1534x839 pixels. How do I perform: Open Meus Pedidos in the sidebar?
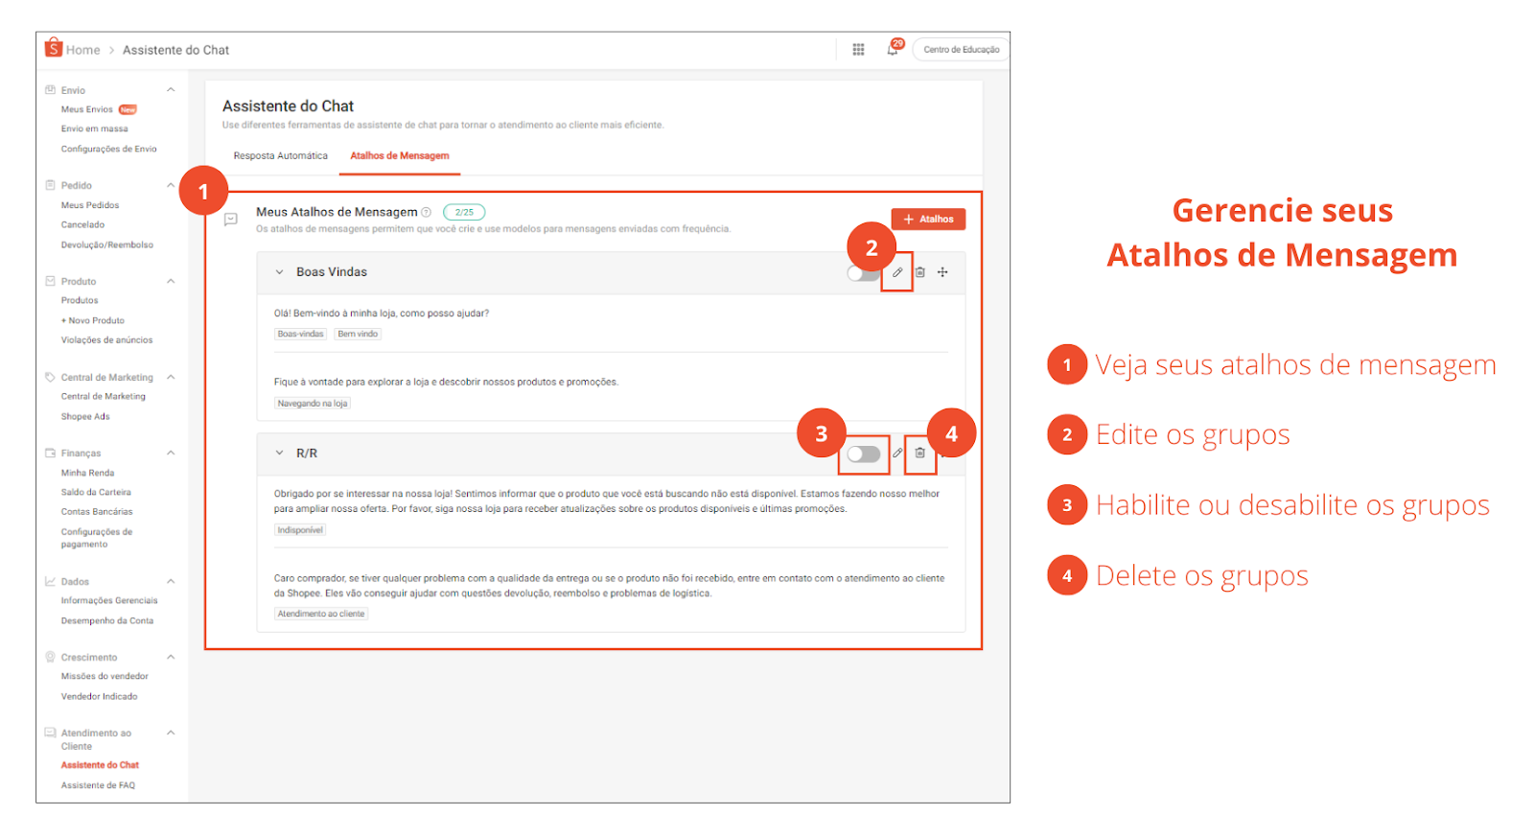[90, 205]
